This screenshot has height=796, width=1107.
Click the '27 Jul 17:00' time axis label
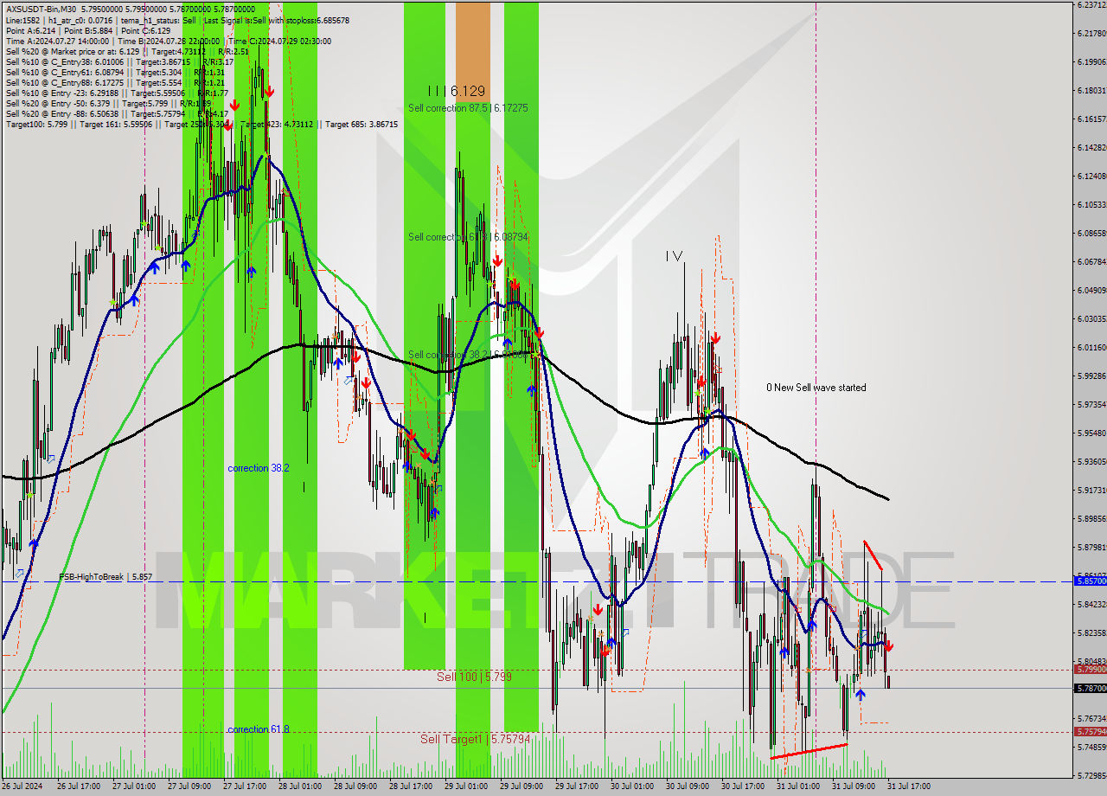click(x=244, y=786)
